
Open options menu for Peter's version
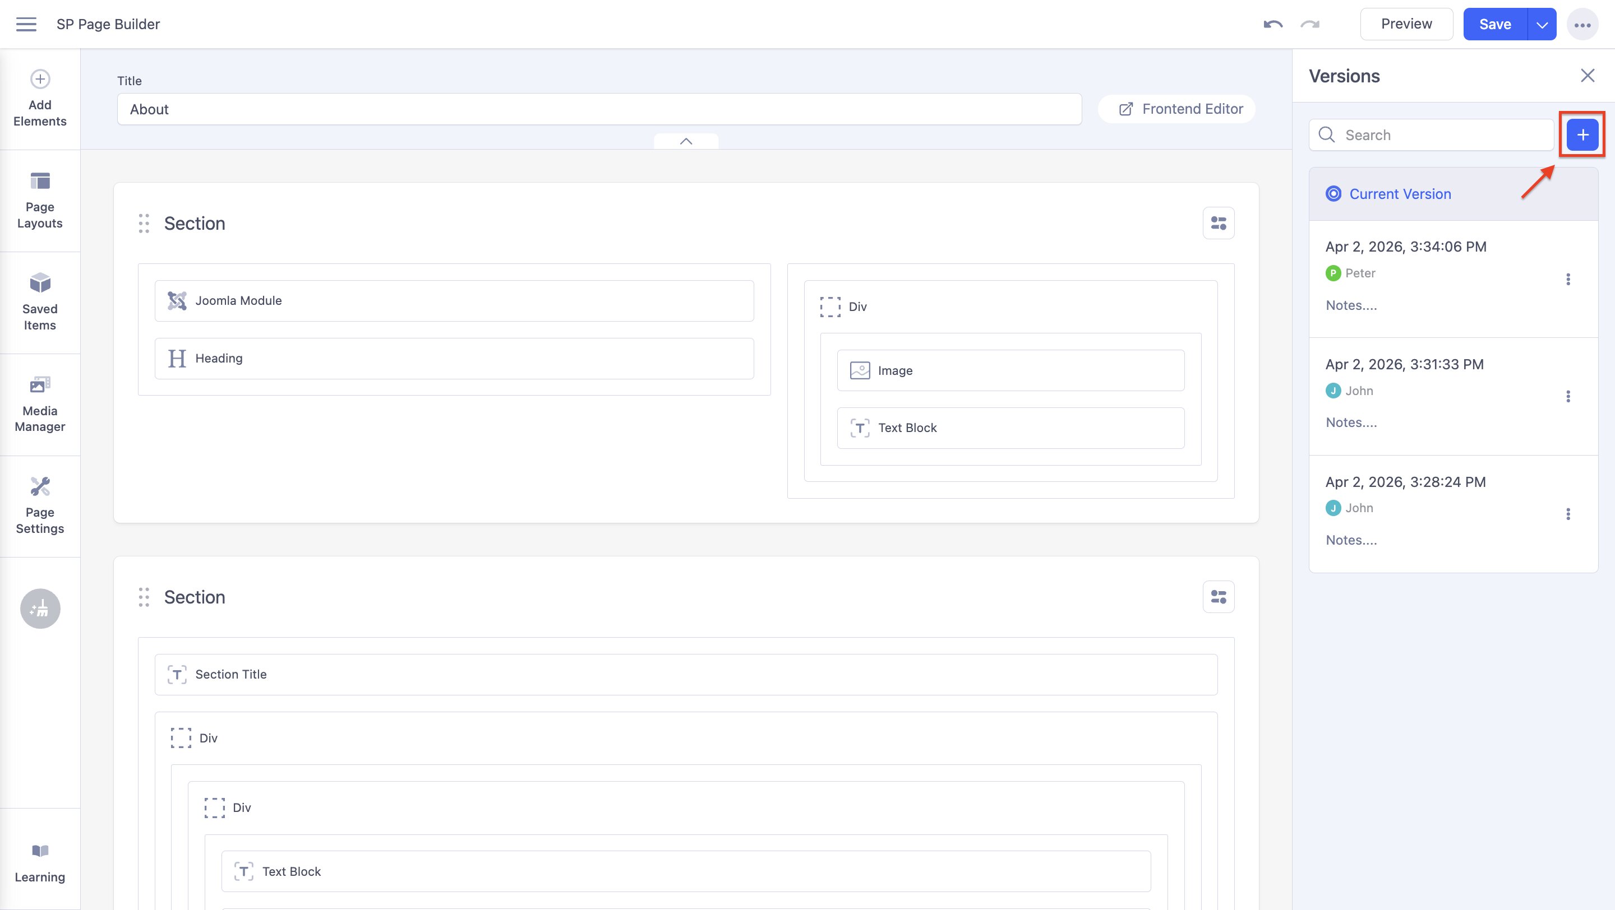click(1568, 278)
